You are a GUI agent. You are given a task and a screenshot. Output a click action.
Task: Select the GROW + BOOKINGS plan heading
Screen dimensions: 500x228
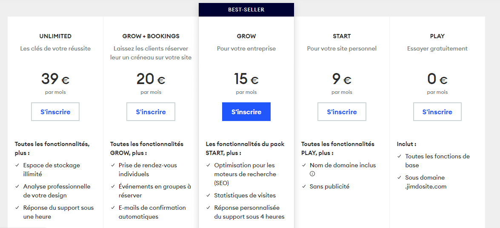[151, 36]
